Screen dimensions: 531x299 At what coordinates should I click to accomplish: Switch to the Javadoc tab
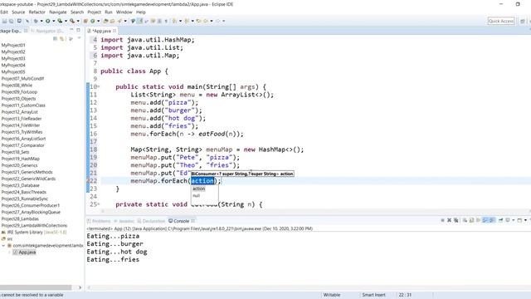pyautogui.click(x=124, y=221)
